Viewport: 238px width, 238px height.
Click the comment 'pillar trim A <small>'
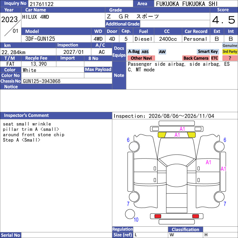click(31, 129)
